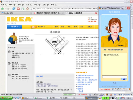Close the Google 日历 tab
This screenshot has width=133, height=100.
tap(31, 13)
